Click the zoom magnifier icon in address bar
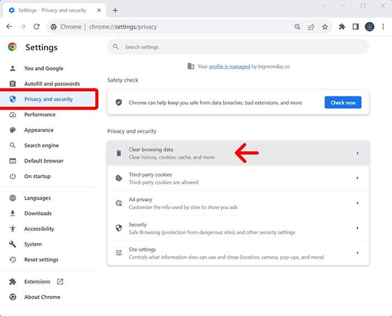Screen dimensions: 392x316 click(298, 26)
